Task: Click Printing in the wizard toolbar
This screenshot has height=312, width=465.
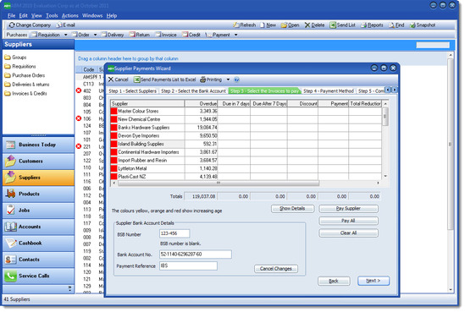Action: [x=211, y=79]
